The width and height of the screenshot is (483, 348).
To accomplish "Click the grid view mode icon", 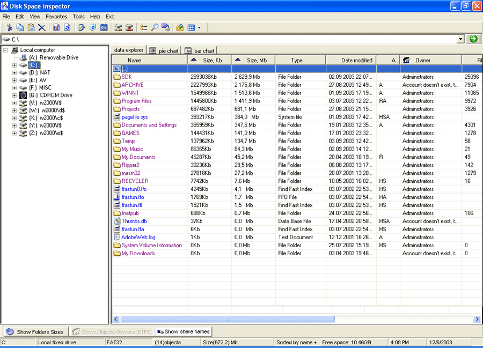I will pos(191,28).
